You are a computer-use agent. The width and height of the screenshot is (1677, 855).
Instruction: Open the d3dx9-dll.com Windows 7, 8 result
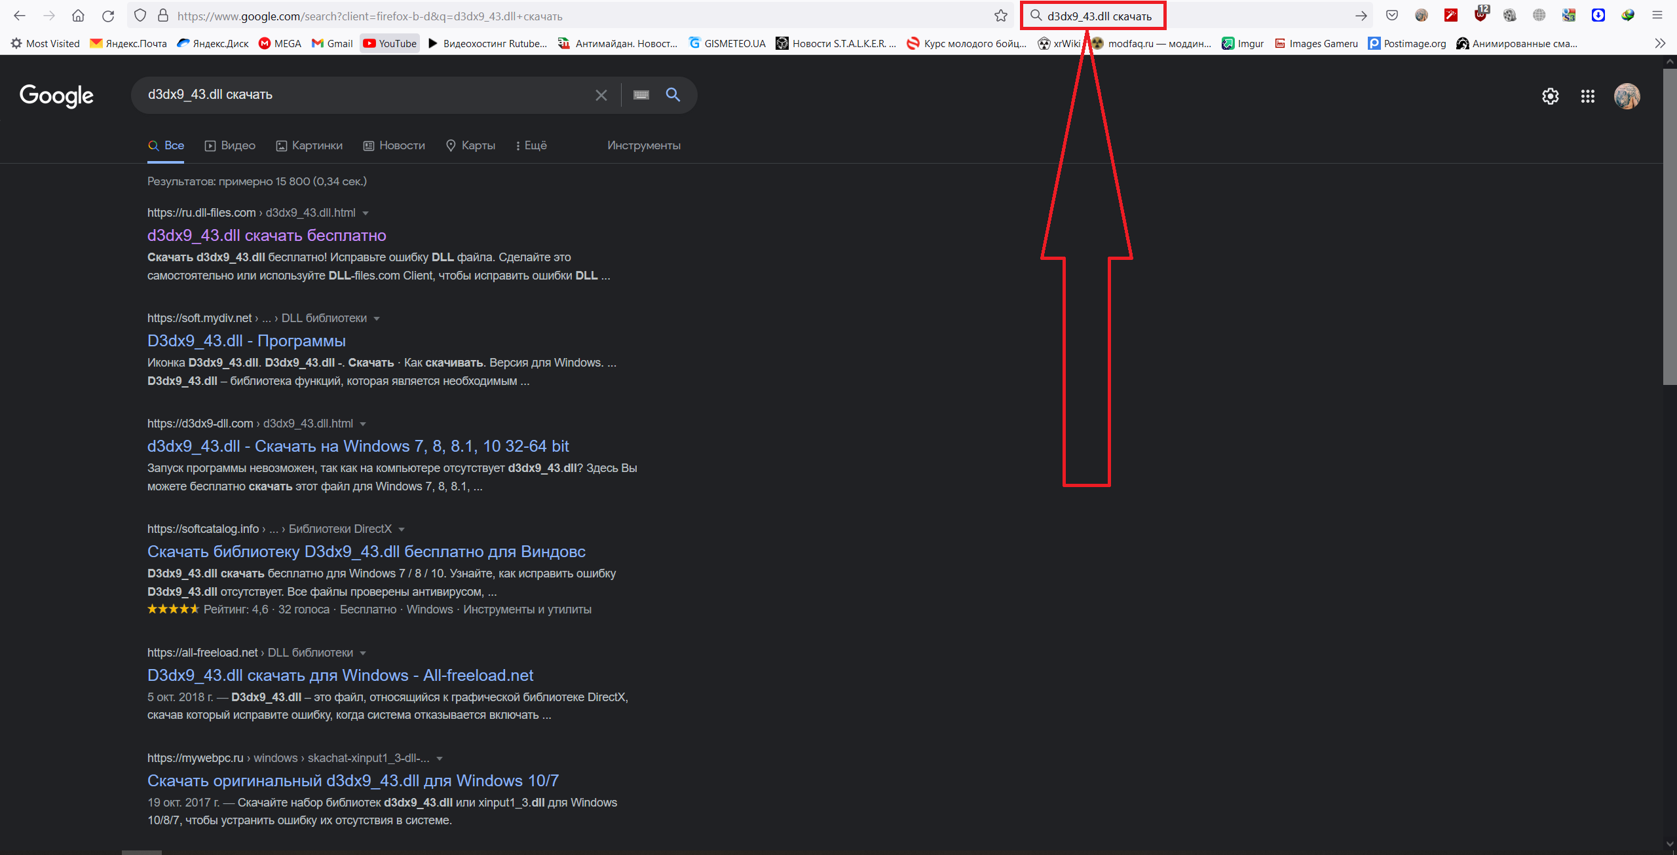coord(358,446)
